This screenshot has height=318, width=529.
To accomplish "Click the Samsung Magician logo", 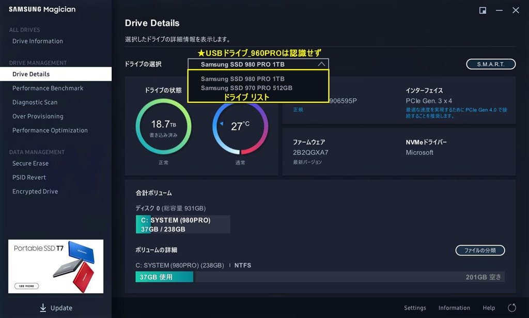I will [42, 9].
